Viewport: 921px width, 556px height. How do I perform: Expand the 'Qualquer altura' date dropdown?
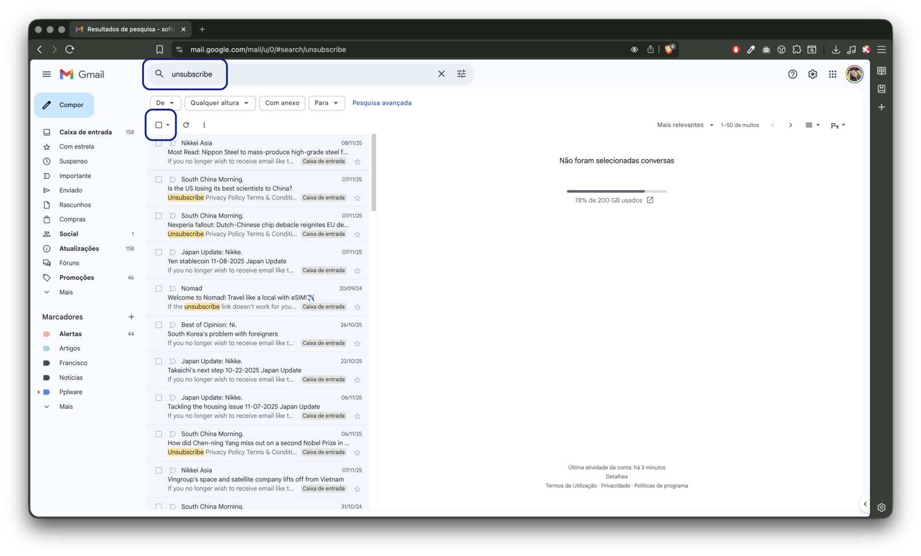coord(220,103)
